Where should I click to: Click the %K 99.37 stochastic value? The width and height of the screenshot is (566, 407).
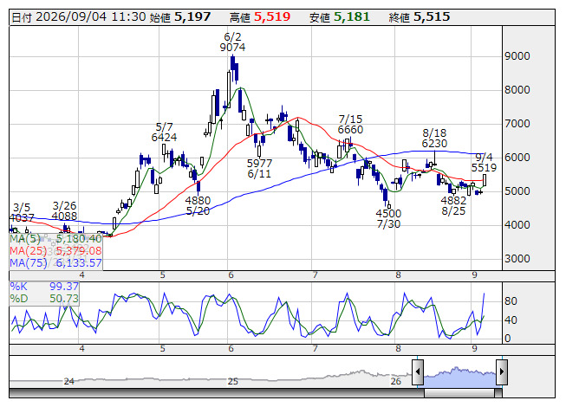[x=44, y=287]
